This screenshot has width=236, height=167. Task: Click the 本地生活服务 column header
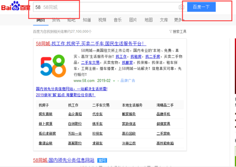(x=132, y=105)
